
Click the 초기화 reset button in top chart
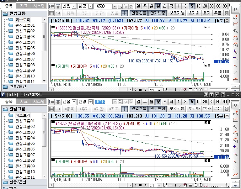[x=194, y=13]
